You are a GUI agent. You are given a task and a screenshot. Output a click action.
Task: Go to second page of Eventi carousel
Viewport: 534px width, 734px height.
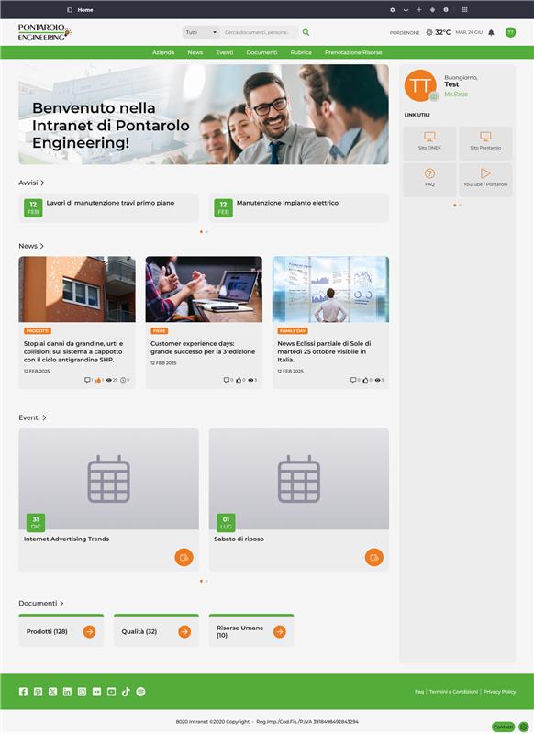click(x=206, y=581)
